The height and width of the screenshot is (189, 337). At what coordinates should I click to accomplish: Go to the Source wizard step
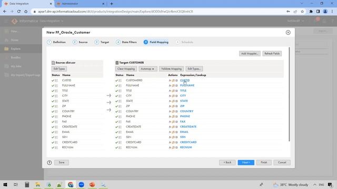click(80, 42)
